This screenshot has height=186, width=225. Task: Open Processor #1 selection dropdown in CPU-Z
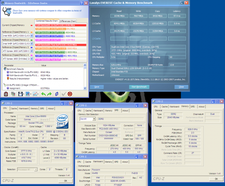point(36,169)
